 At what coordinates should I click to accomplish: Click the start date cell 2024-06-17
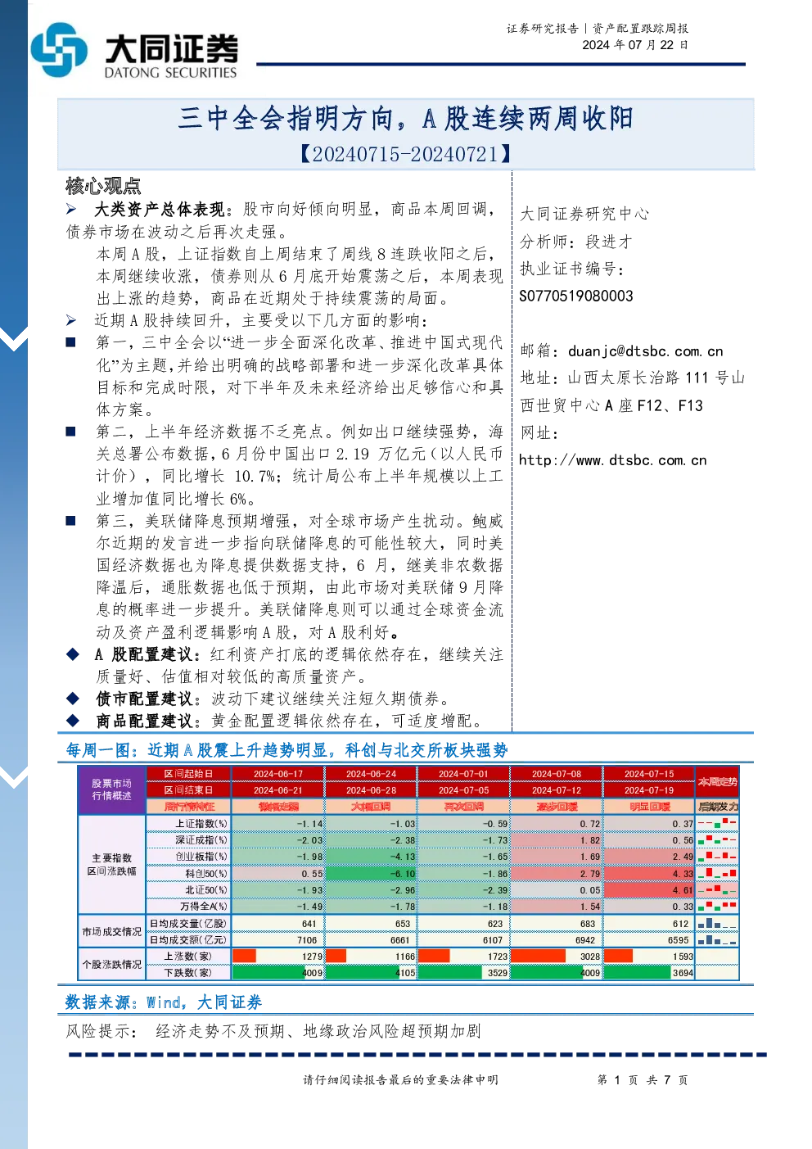(277, 774)
